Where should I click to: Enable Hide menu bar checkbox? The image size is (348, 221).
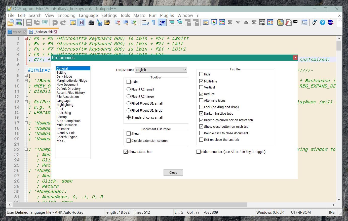[x=199, y=152]
